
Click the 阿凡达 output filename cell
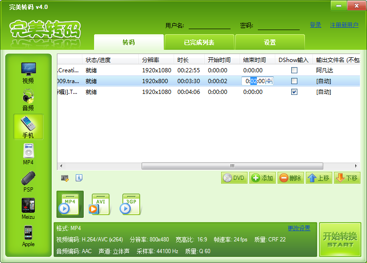click(324, 70)
